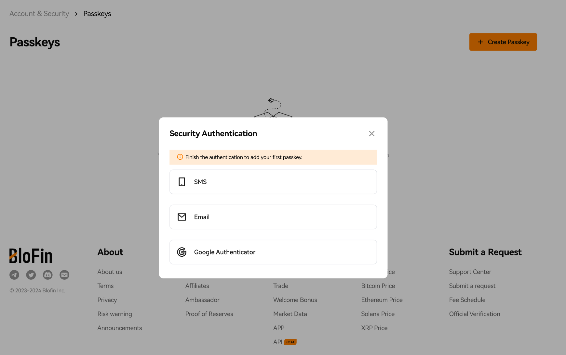Visit the Fee Schedule page

pyautogui.click(x=467, y=300)
